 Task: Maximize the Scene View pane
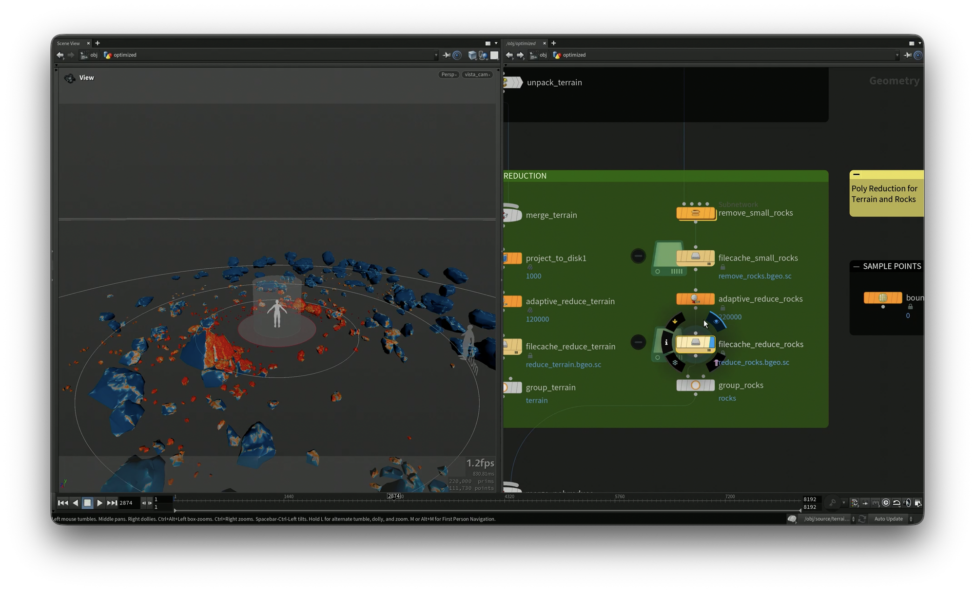[x=488, y=43]
